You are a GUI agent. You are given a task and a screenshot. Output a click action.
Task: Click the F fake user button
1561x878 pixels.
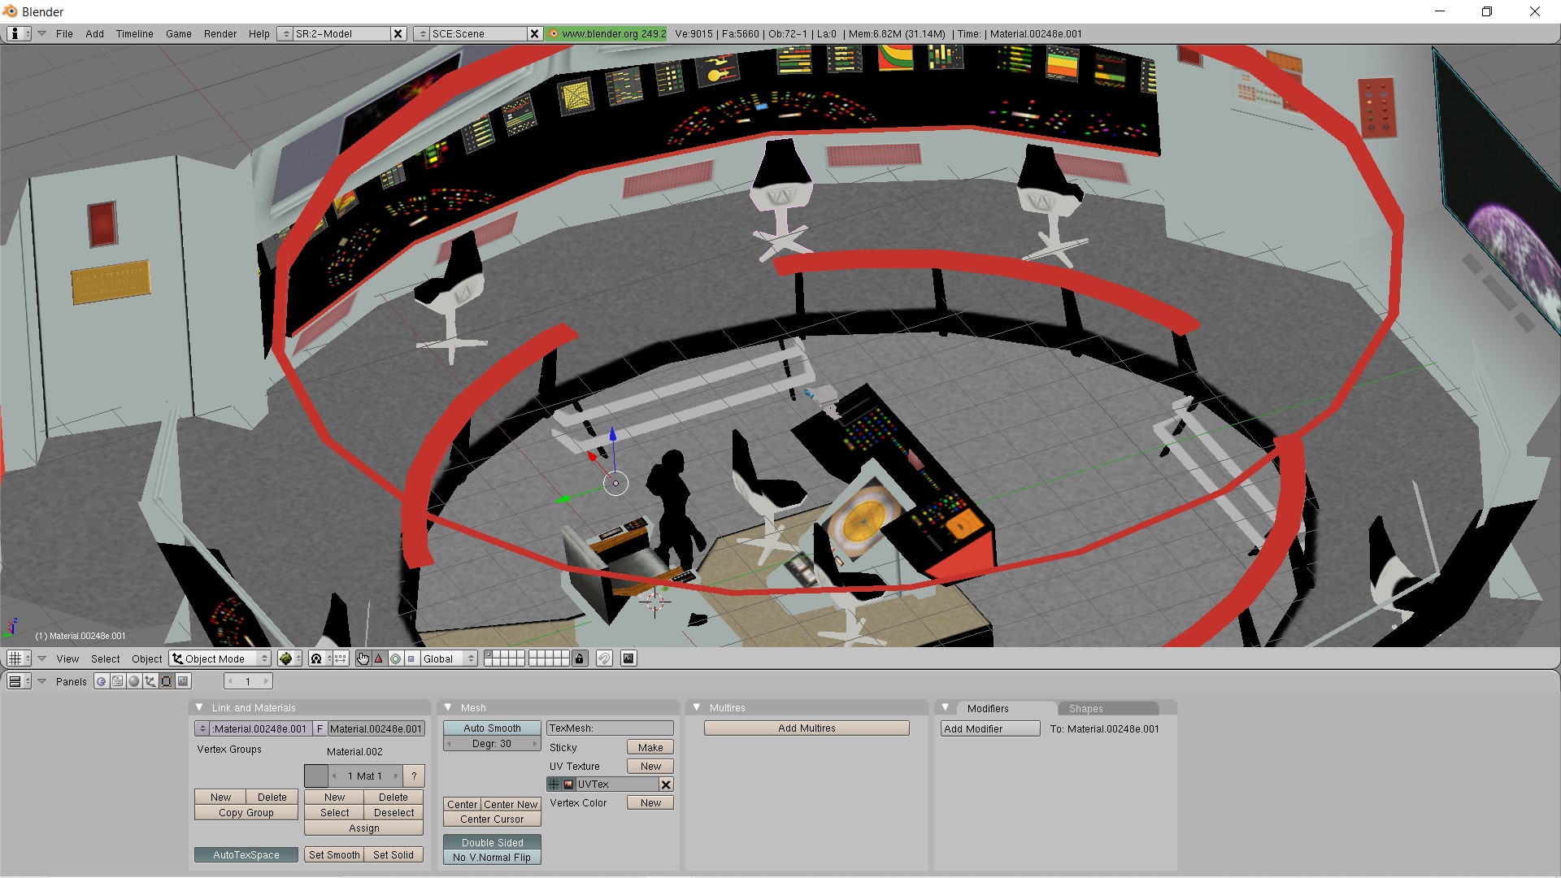(x=320, y=729)
